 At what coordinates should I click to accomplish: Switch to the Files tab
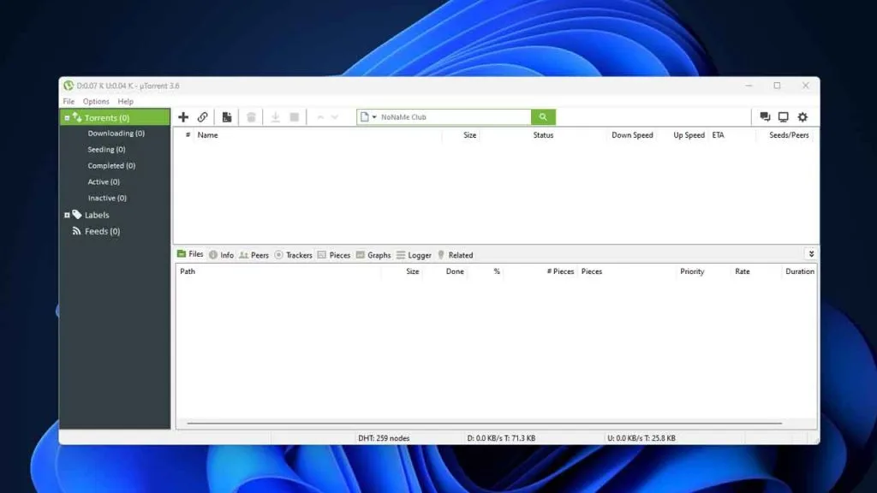point(190,253)
